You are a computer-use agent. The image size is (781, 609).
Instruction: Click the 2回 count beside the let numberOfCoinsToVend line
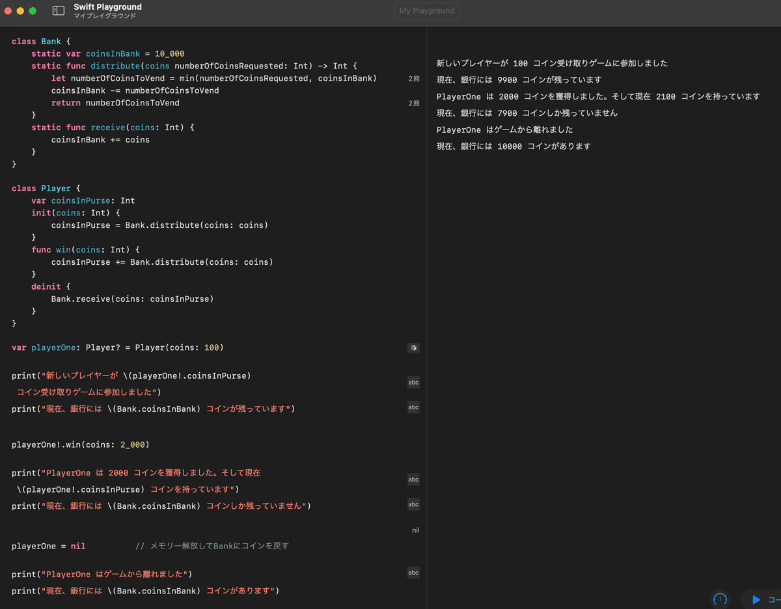click(x=414, y=79)
